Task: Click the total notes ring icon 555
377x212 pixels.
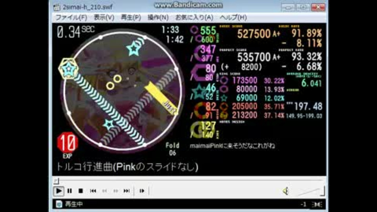Action: pyautogui.click(x=194, y=30)
